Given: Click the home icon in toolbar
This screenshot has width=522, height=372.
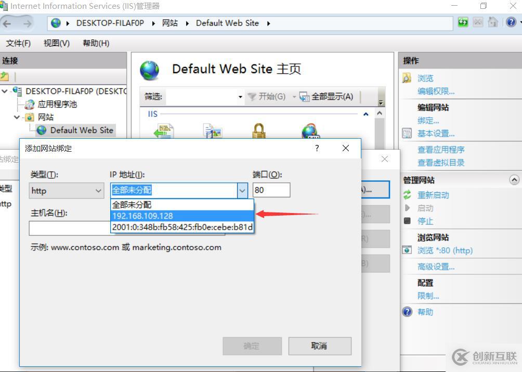Looking at the screenshot, I should (493, 22).
